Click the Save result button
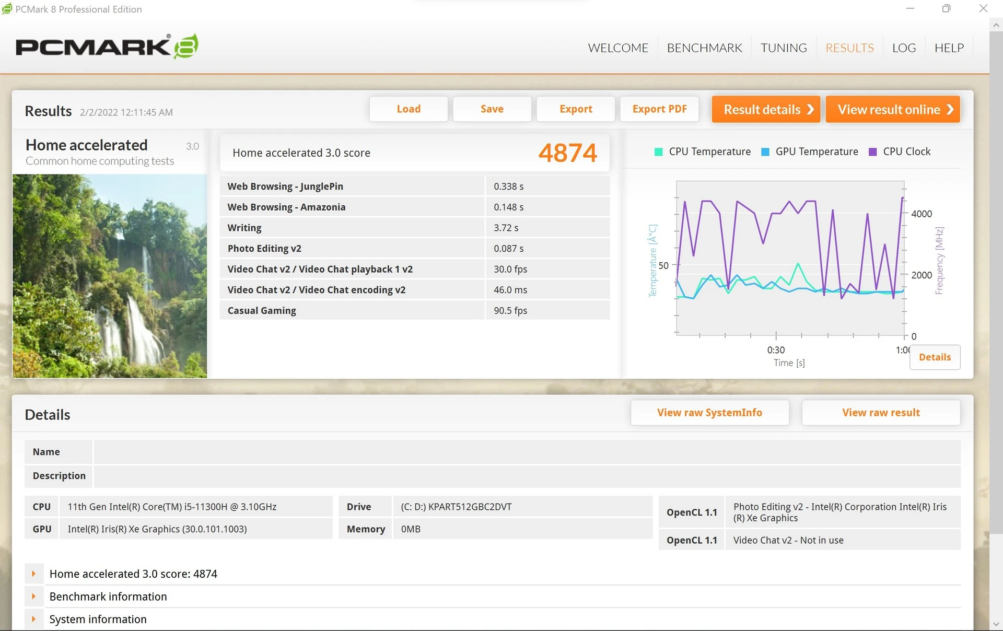1003x631 pixels. click(x=492, y=109)
